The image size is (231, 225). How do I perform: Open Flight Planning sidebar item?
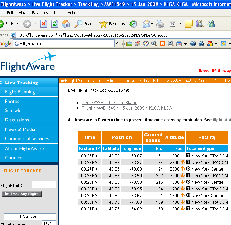click(x=29, y=92)
